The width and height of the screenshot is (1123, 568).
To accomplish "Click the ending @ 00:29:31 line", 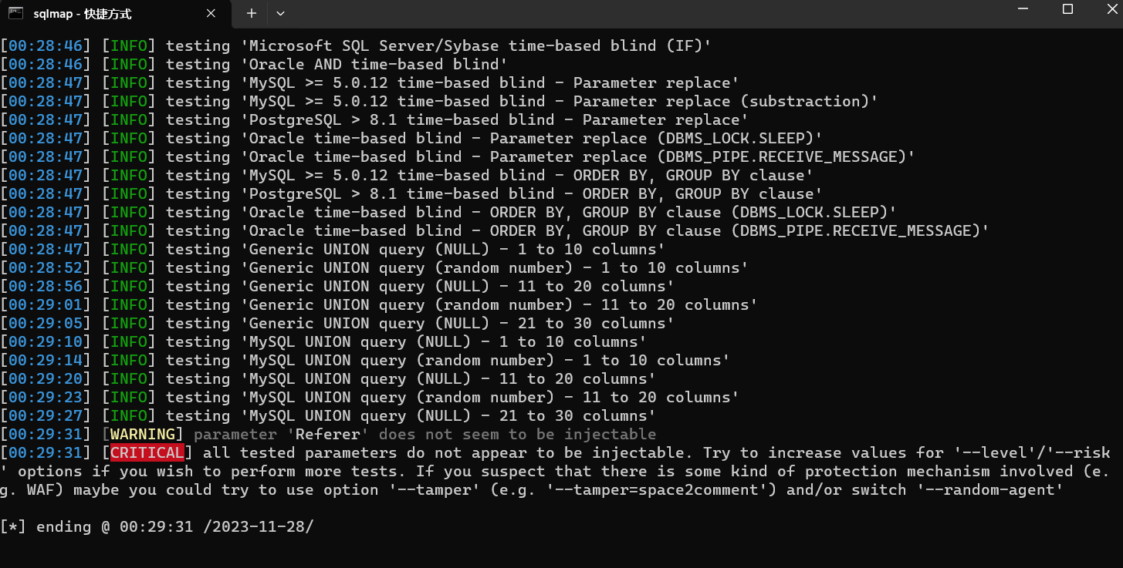I will (157, 526).
